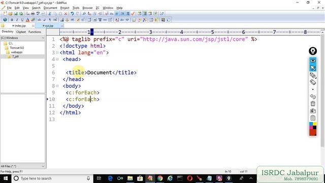Apply Italic HTML tag icon
This screenshot has height=183, width=325.
(17, 20)
